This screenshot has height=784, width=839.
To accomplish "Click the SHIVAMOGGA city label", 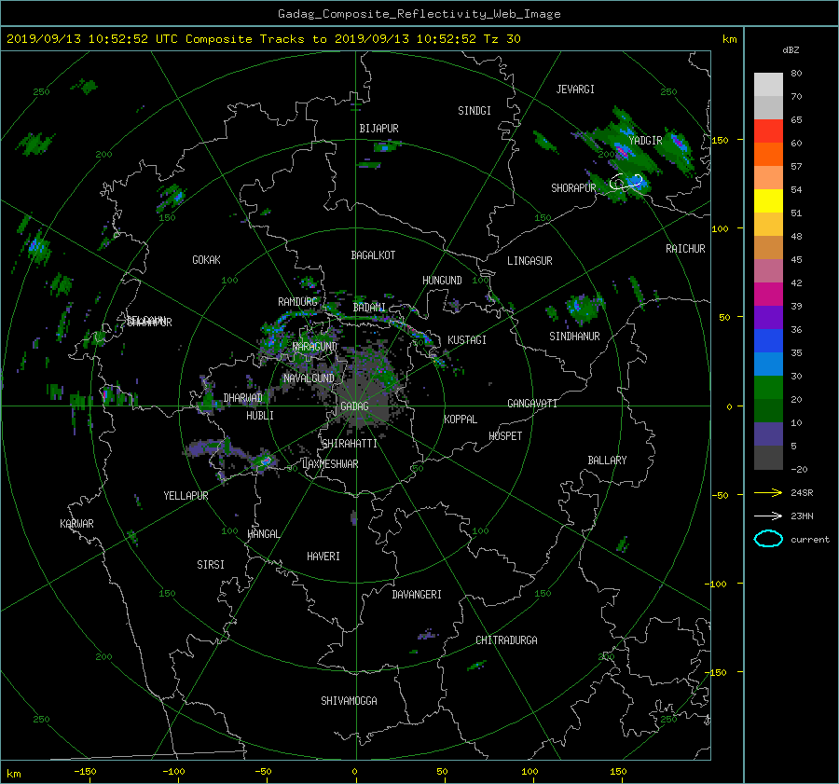I will coord(349,701).
